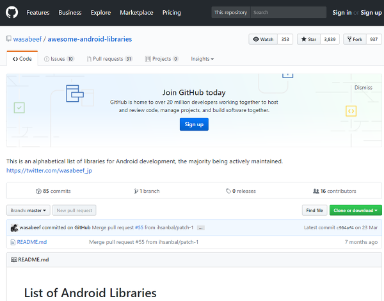
Task: Expand commit message with ellipsis button
Action: 200,228
